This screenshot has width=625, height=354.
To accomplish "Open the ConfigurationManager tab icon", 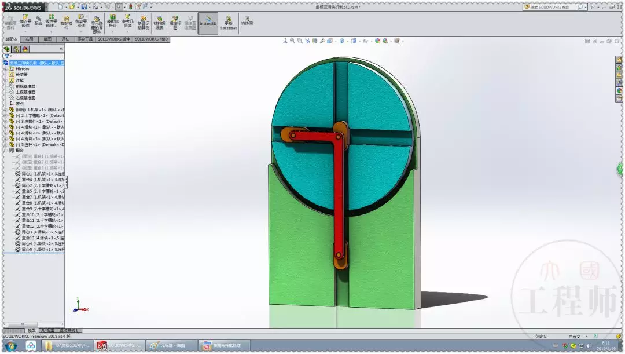I will tap(16, 49).
